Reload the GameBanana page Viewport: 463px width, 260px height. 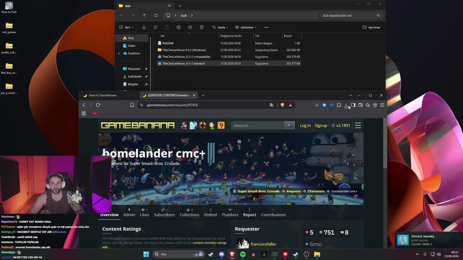(x=98, y=105)
